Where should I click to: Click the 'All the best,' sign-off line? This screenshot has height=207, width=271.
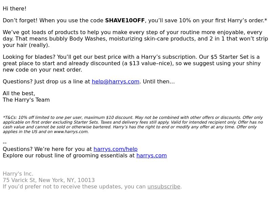pos(19,94)
